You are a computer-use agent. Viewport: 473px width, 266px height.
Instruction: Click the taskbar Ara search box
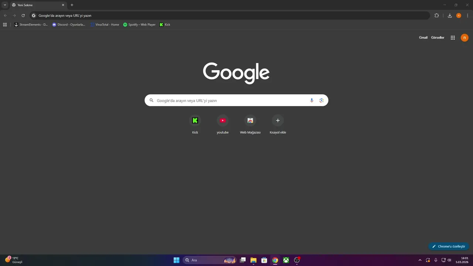click(210, 260)
